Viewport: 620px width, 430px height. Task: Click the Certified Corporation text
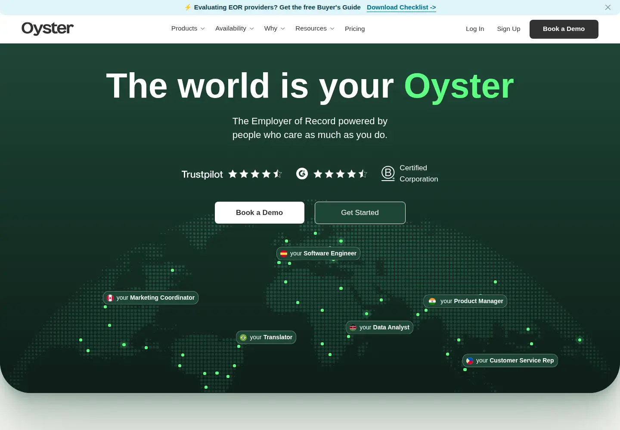(419, 173)
